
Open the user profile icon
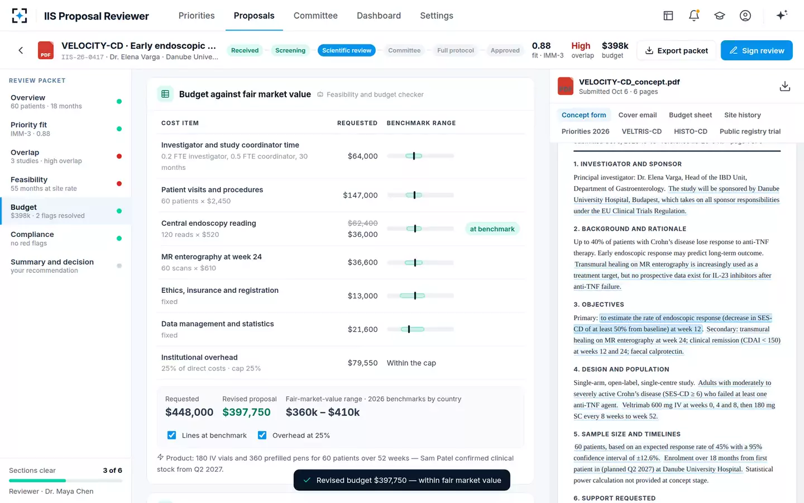[x=745, y=16]
